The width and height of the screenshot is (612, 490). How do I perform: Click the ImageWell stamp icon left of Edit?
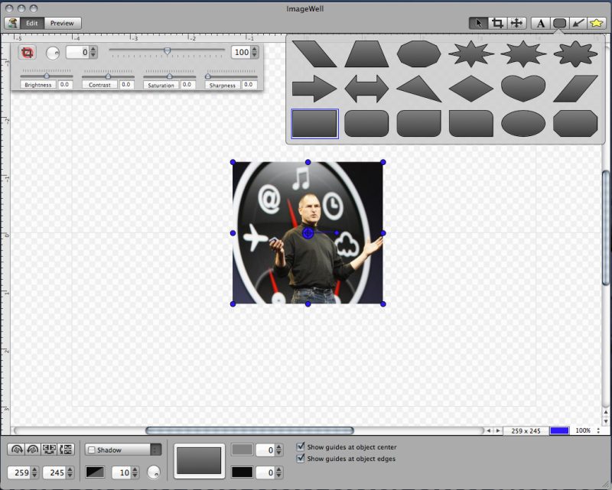coord(12,23)
